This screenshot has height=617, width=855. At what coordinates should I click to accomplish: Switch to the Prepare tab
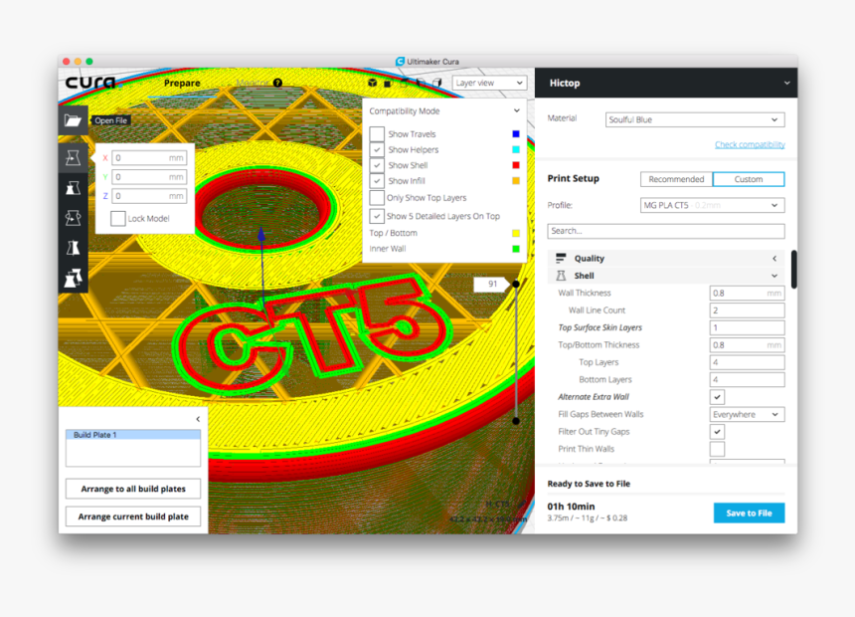182,83
